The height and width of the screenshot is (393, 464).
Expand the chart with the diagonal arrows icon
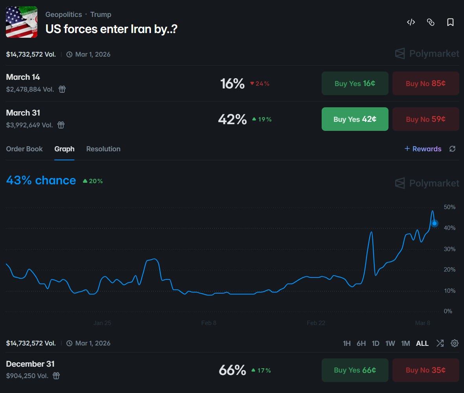[x=440, y=343]
